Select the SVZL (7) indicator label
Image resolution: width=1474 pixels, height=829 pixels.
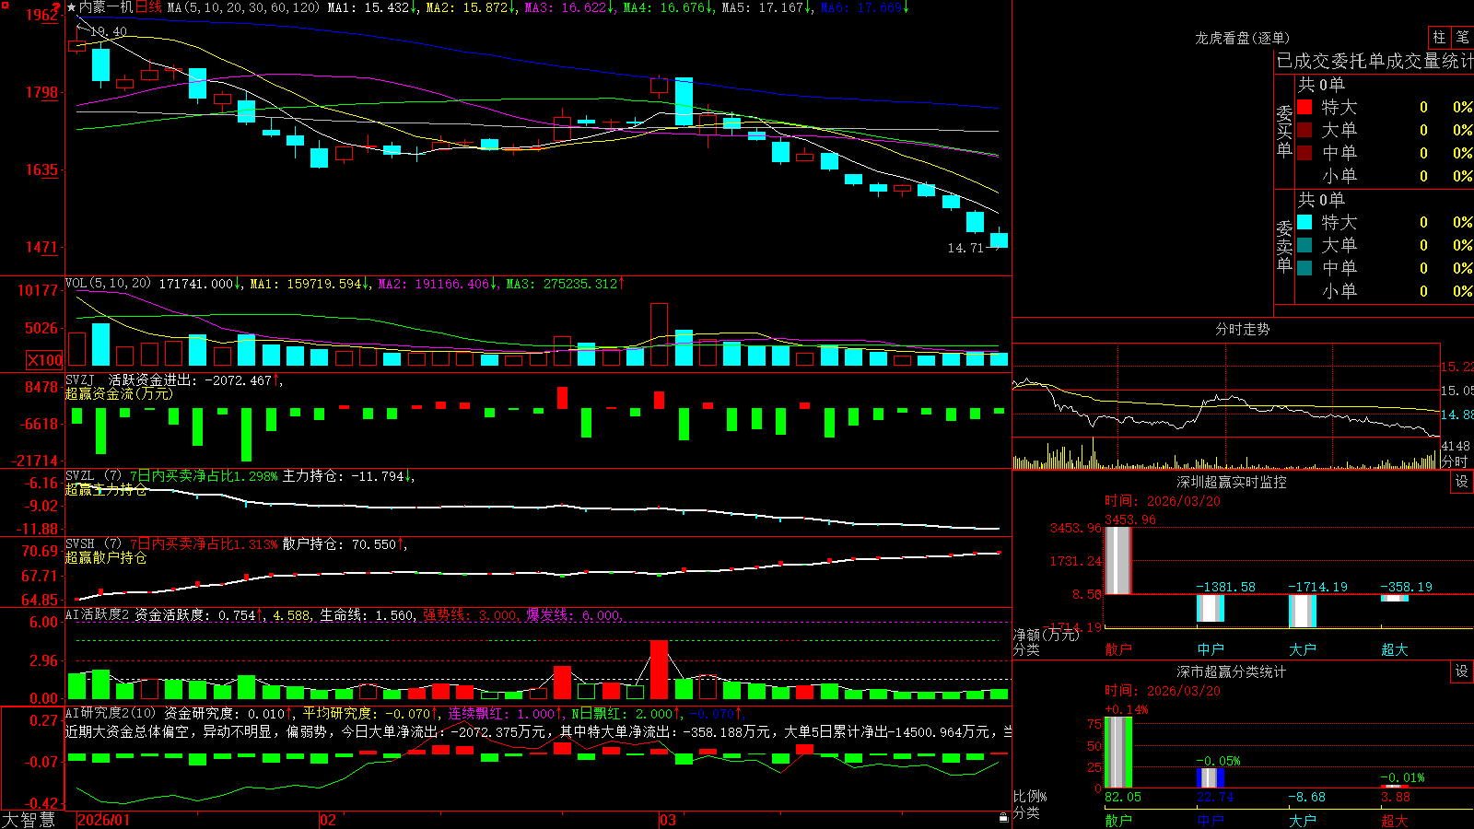[93, 476]
